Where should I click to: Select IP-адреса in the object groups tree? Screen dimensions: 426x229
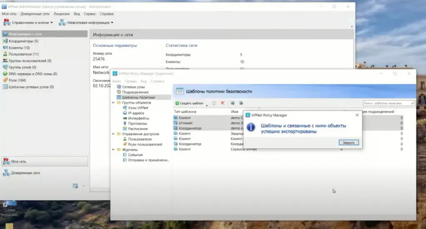(136, 113)
